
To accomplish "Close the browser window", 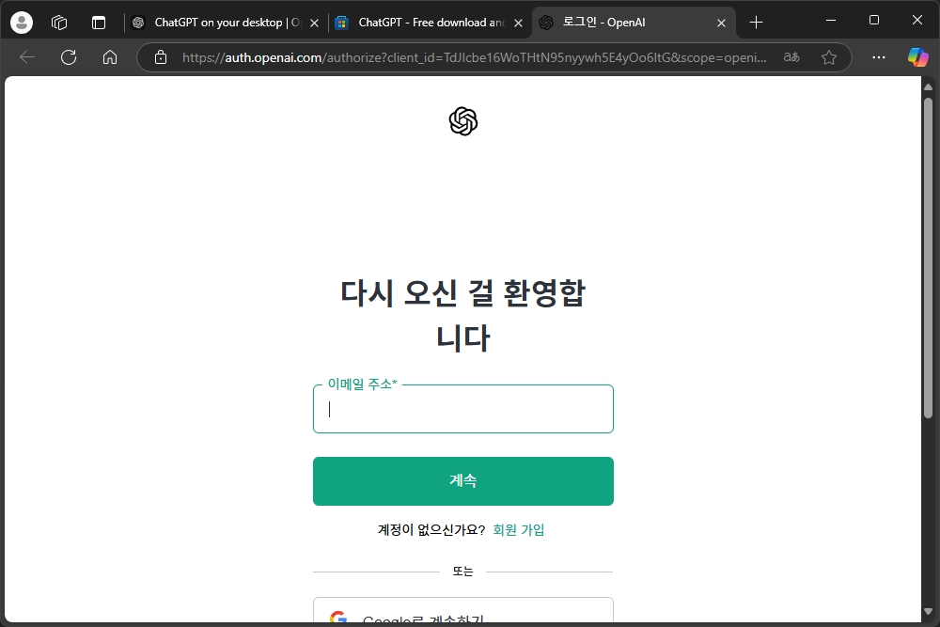I will coord(917,21).
